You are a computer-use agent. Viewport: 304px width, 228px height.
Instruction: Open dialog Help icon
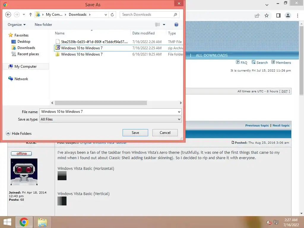tap(176, 25)
